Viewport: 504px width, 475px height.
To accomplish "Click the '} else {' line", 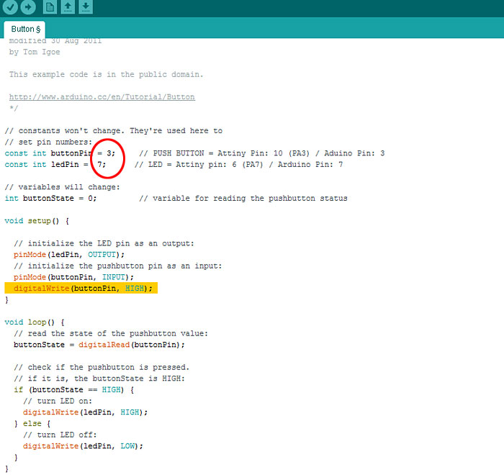I will click(x=32, y=423).
